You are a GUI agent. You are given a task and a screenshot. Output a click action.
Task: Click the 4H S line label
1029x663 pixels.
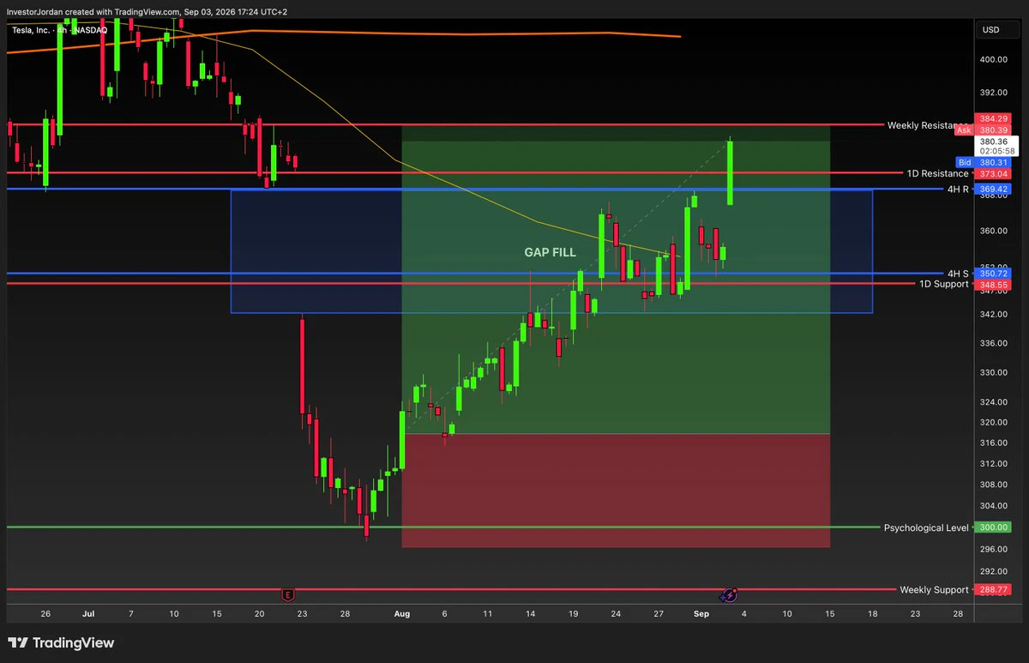tap(958, 274)
